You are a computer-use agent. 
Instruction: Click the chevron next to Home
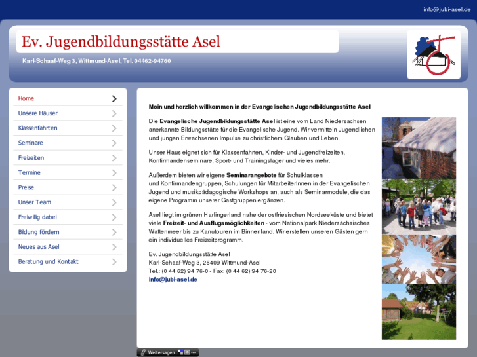(x=114, y=98)
